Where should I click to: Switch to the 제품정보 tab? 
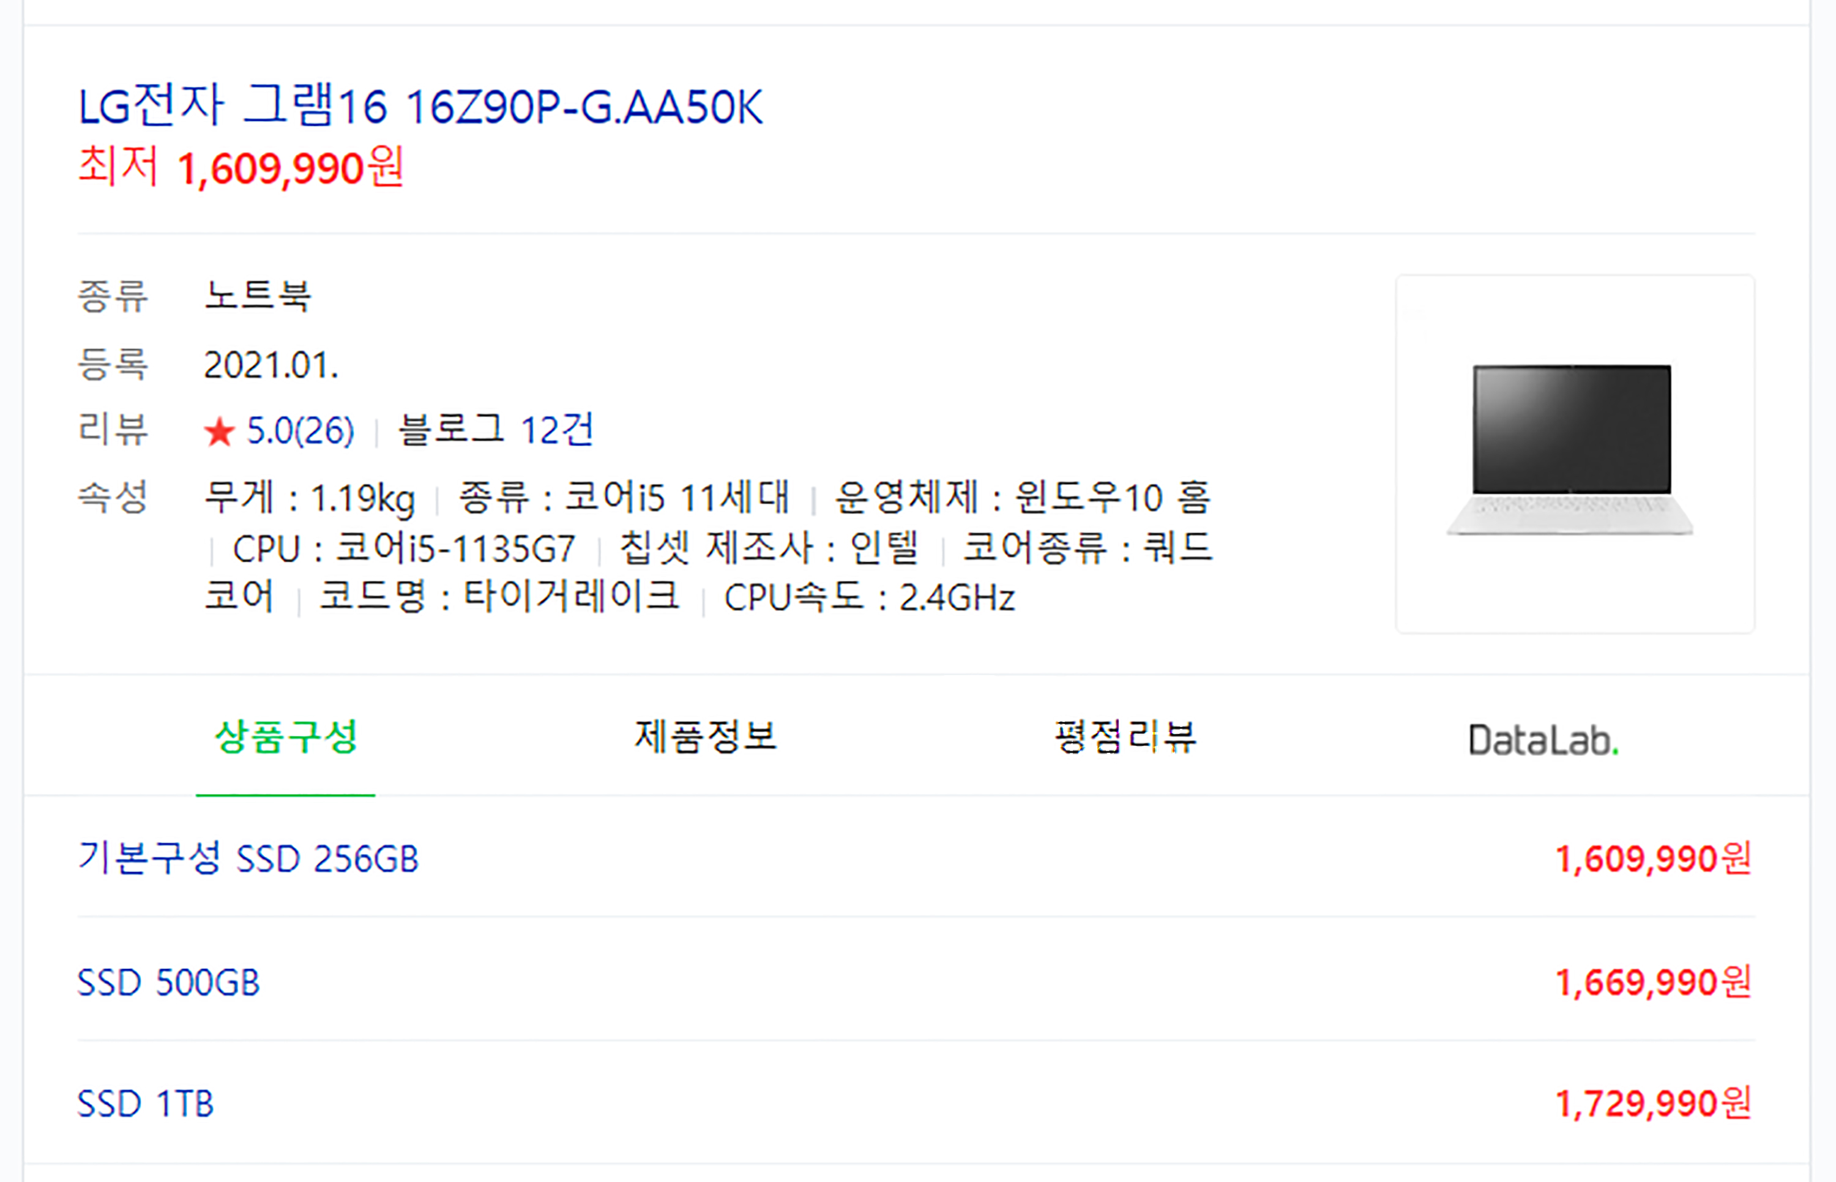[705, 737]
